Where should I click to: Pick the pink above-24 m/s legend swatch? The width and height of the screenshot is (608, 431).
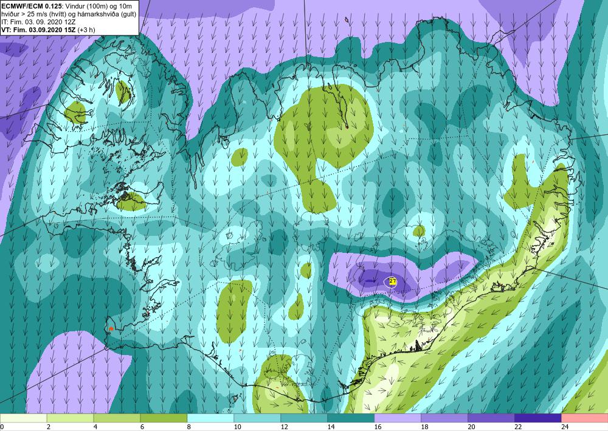tap(585, 418)
